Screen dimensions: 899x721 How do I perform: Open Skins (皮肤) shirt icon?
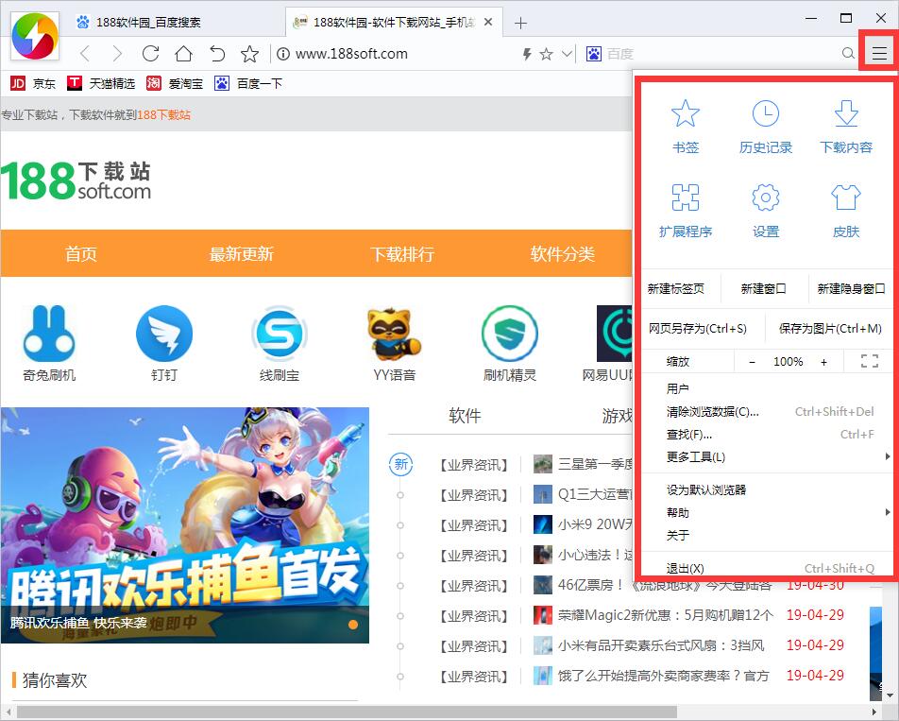[x=846, y=198]
